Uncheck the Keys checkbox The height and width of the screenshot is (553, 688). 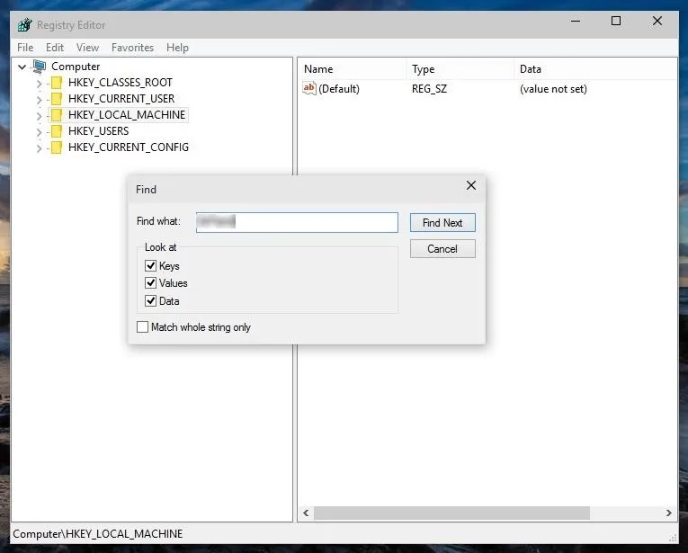click(150, 265)
